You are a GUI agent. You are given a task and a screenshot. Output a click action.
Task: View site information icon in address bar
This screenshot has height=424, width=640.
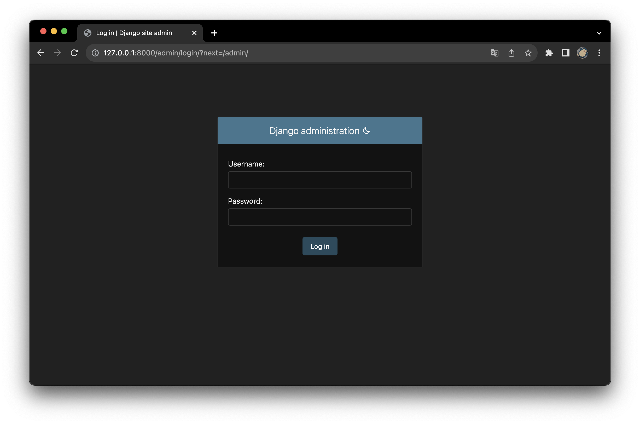[x=95, y=53]
